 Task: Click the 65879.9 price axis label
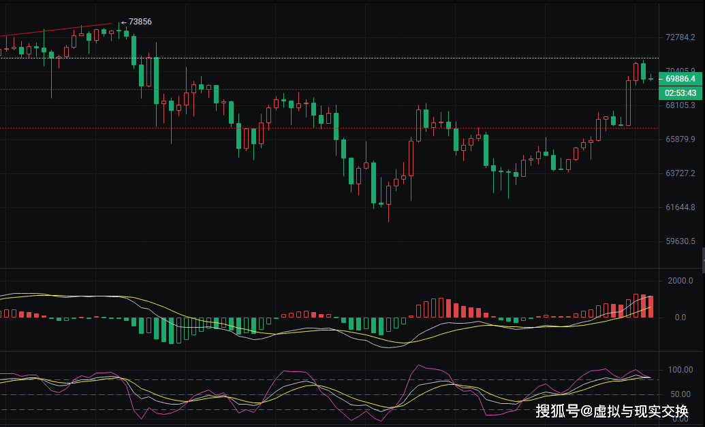[680, 139]
